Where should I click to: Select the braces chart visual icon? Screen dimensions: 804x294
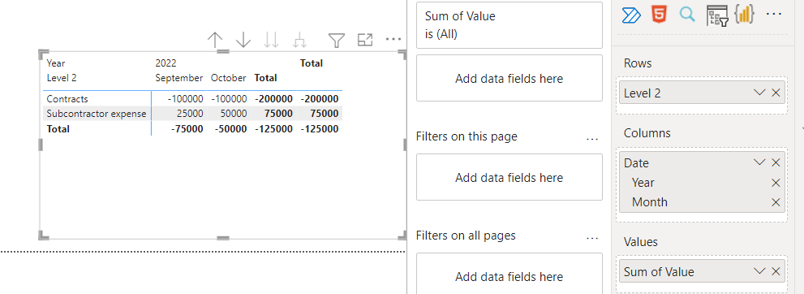point(745,15)
